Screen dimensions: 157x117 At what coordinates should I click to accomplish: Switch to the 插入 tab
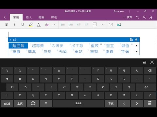click(x=29, y=17)
